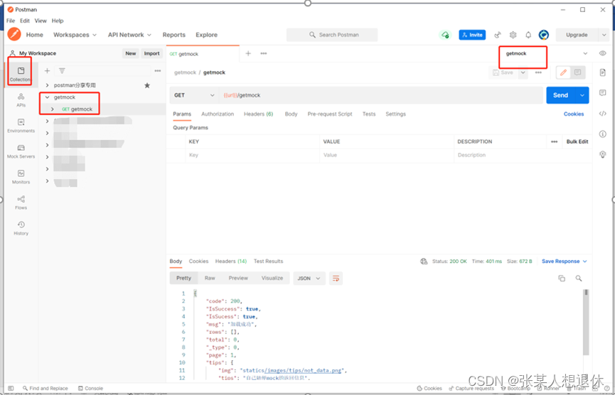This screenshot has height=395, width=615.
Task: Switch to comment mode beside the pencil
Action: click(577, 72)
